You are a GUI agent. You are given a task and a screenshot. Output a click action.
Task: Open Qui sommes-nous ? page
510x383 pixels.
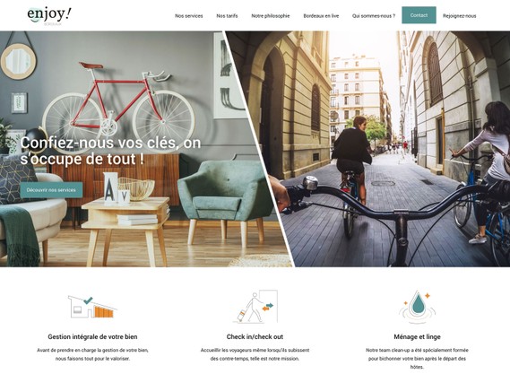point(374,15)
